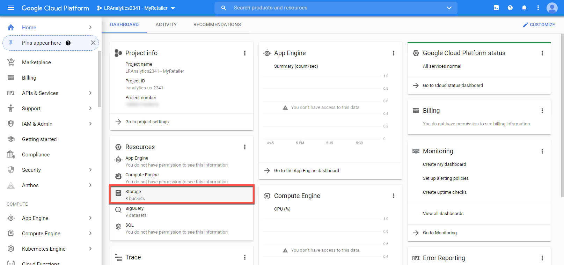This screenshot has height=265, width=564.
Task: Expand the search bar dropdown arrow
Action: point(449,8)
